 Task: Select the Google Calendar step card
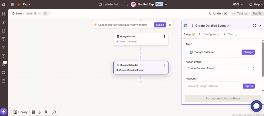[141, 68]
